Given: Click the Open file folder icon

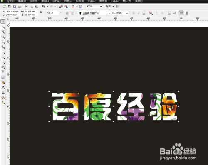Looking at the screenshot, I should 9,7.
